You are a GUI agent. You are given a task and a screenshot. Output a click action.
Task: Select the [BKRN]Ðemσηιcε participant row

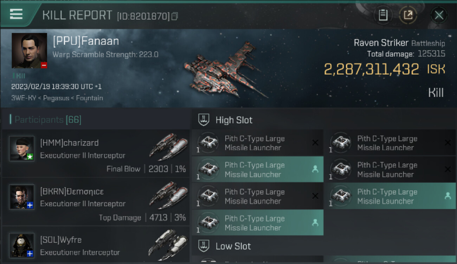pyautogui.click(x=96, y=201)
